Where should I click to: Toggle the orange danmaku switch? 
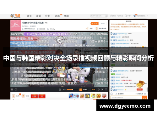pos(81,89)
